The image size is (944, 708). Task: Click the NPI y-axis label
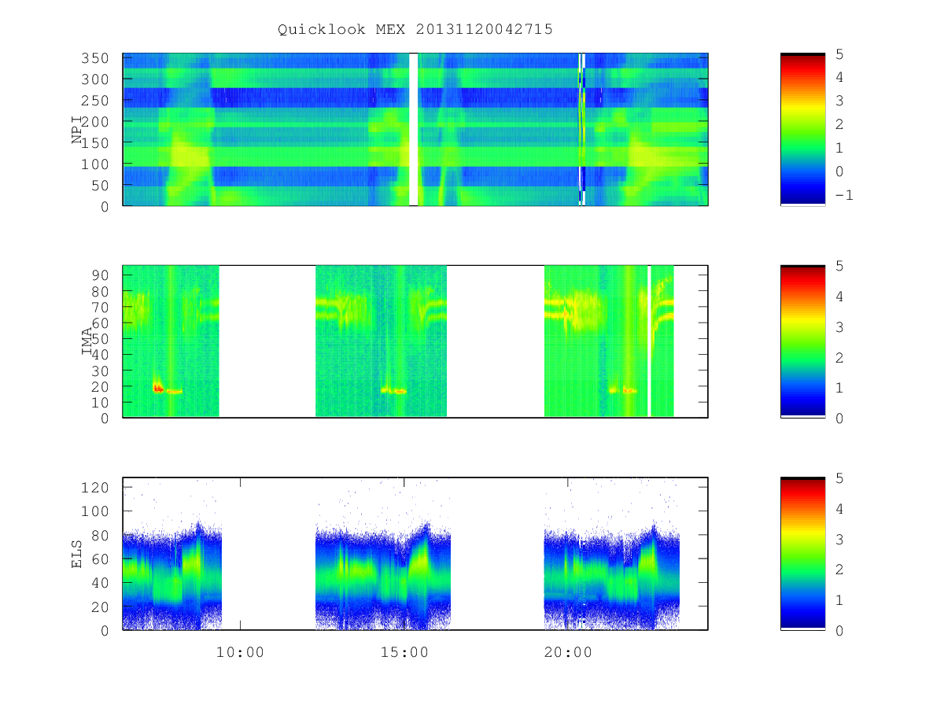click(77, 130)
